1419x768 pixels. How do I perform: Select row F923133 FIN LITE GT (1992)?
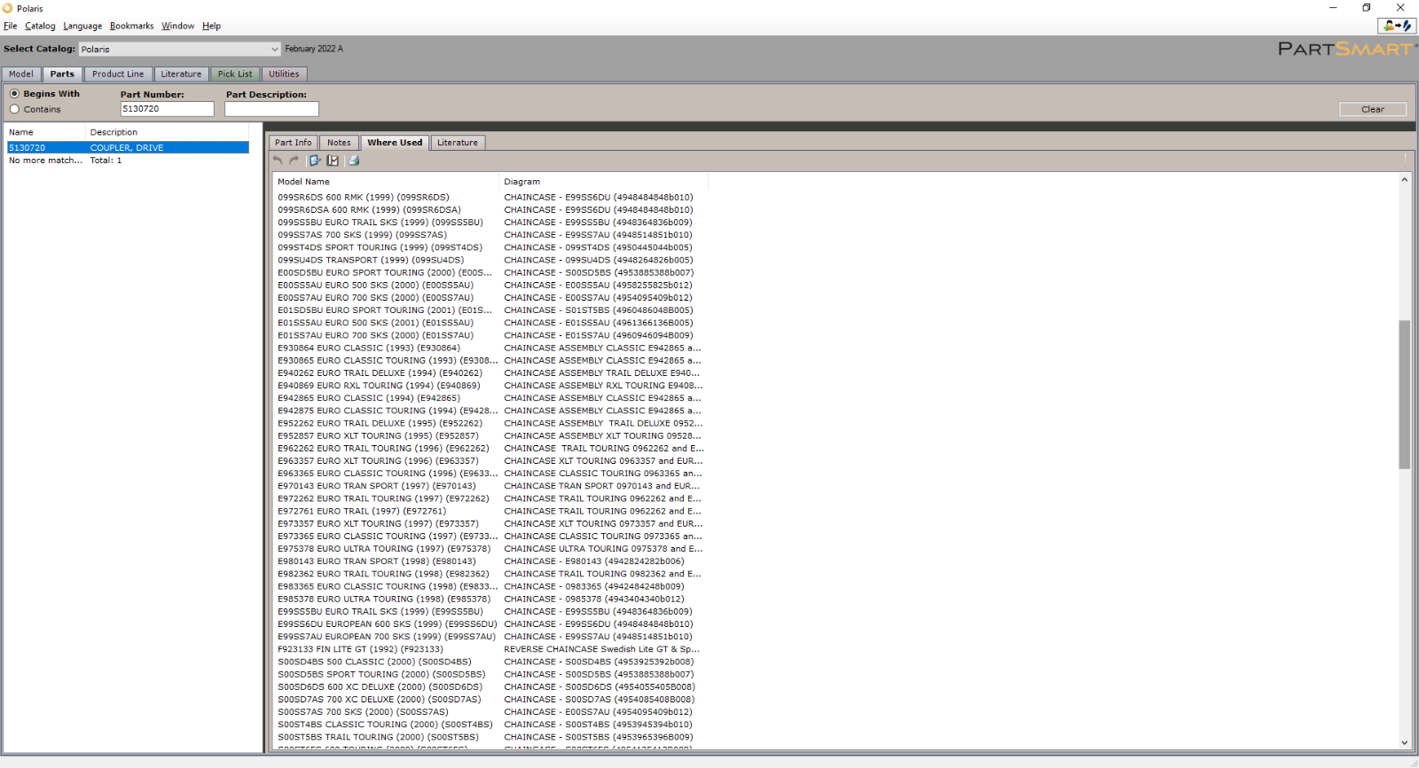point(360,649)
